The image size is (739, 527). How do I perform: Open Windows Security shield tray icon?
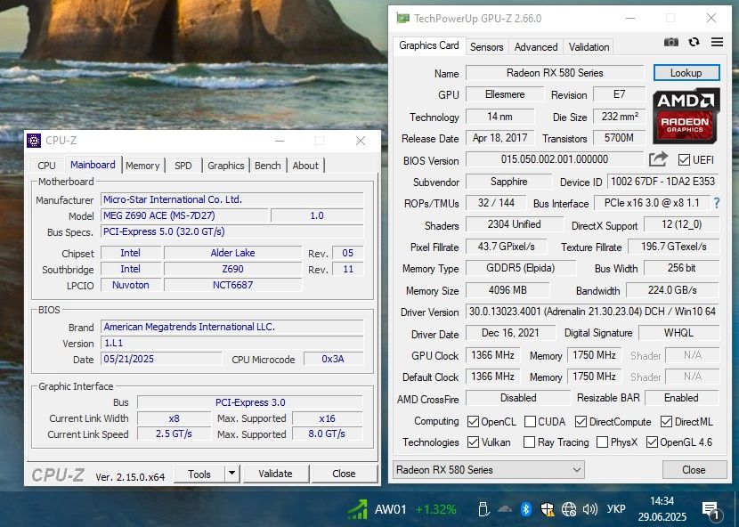coord(548,509)
